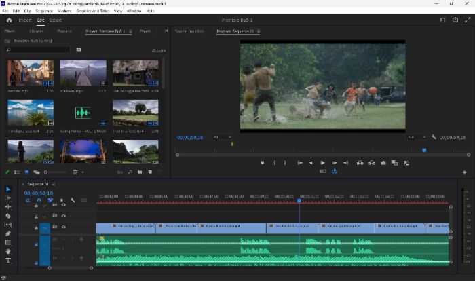Open the Sequence menu

tap(44, 11)
